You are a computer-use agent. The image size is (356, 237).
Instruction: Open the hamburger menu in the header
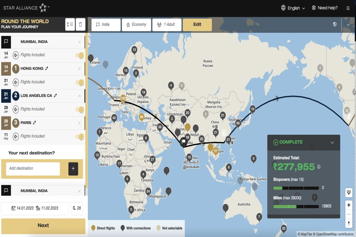[348, 8]
